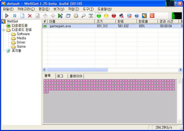Click the green play with music note icon
The image size is (184, 131).
point(60,16)
